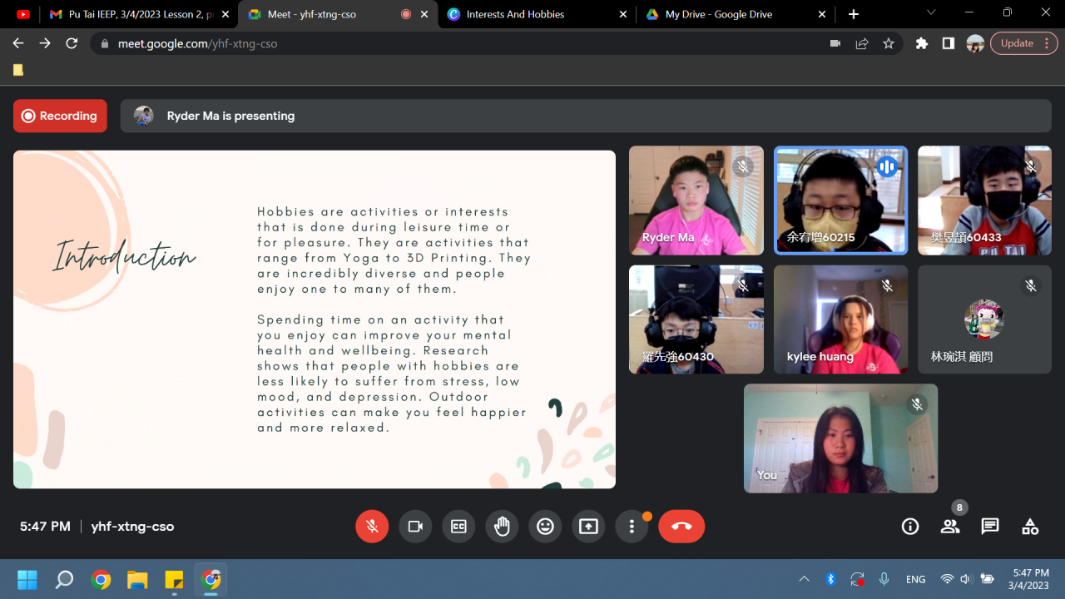This screenshot has height=599, width=1065.
Task: Click the Chrome Update button
Action: (x=1024, y=43)
